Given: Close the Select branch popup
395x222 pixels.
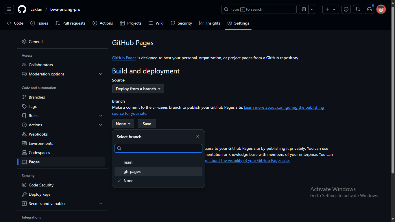Looking at the screenshot, I should point(198,136).
